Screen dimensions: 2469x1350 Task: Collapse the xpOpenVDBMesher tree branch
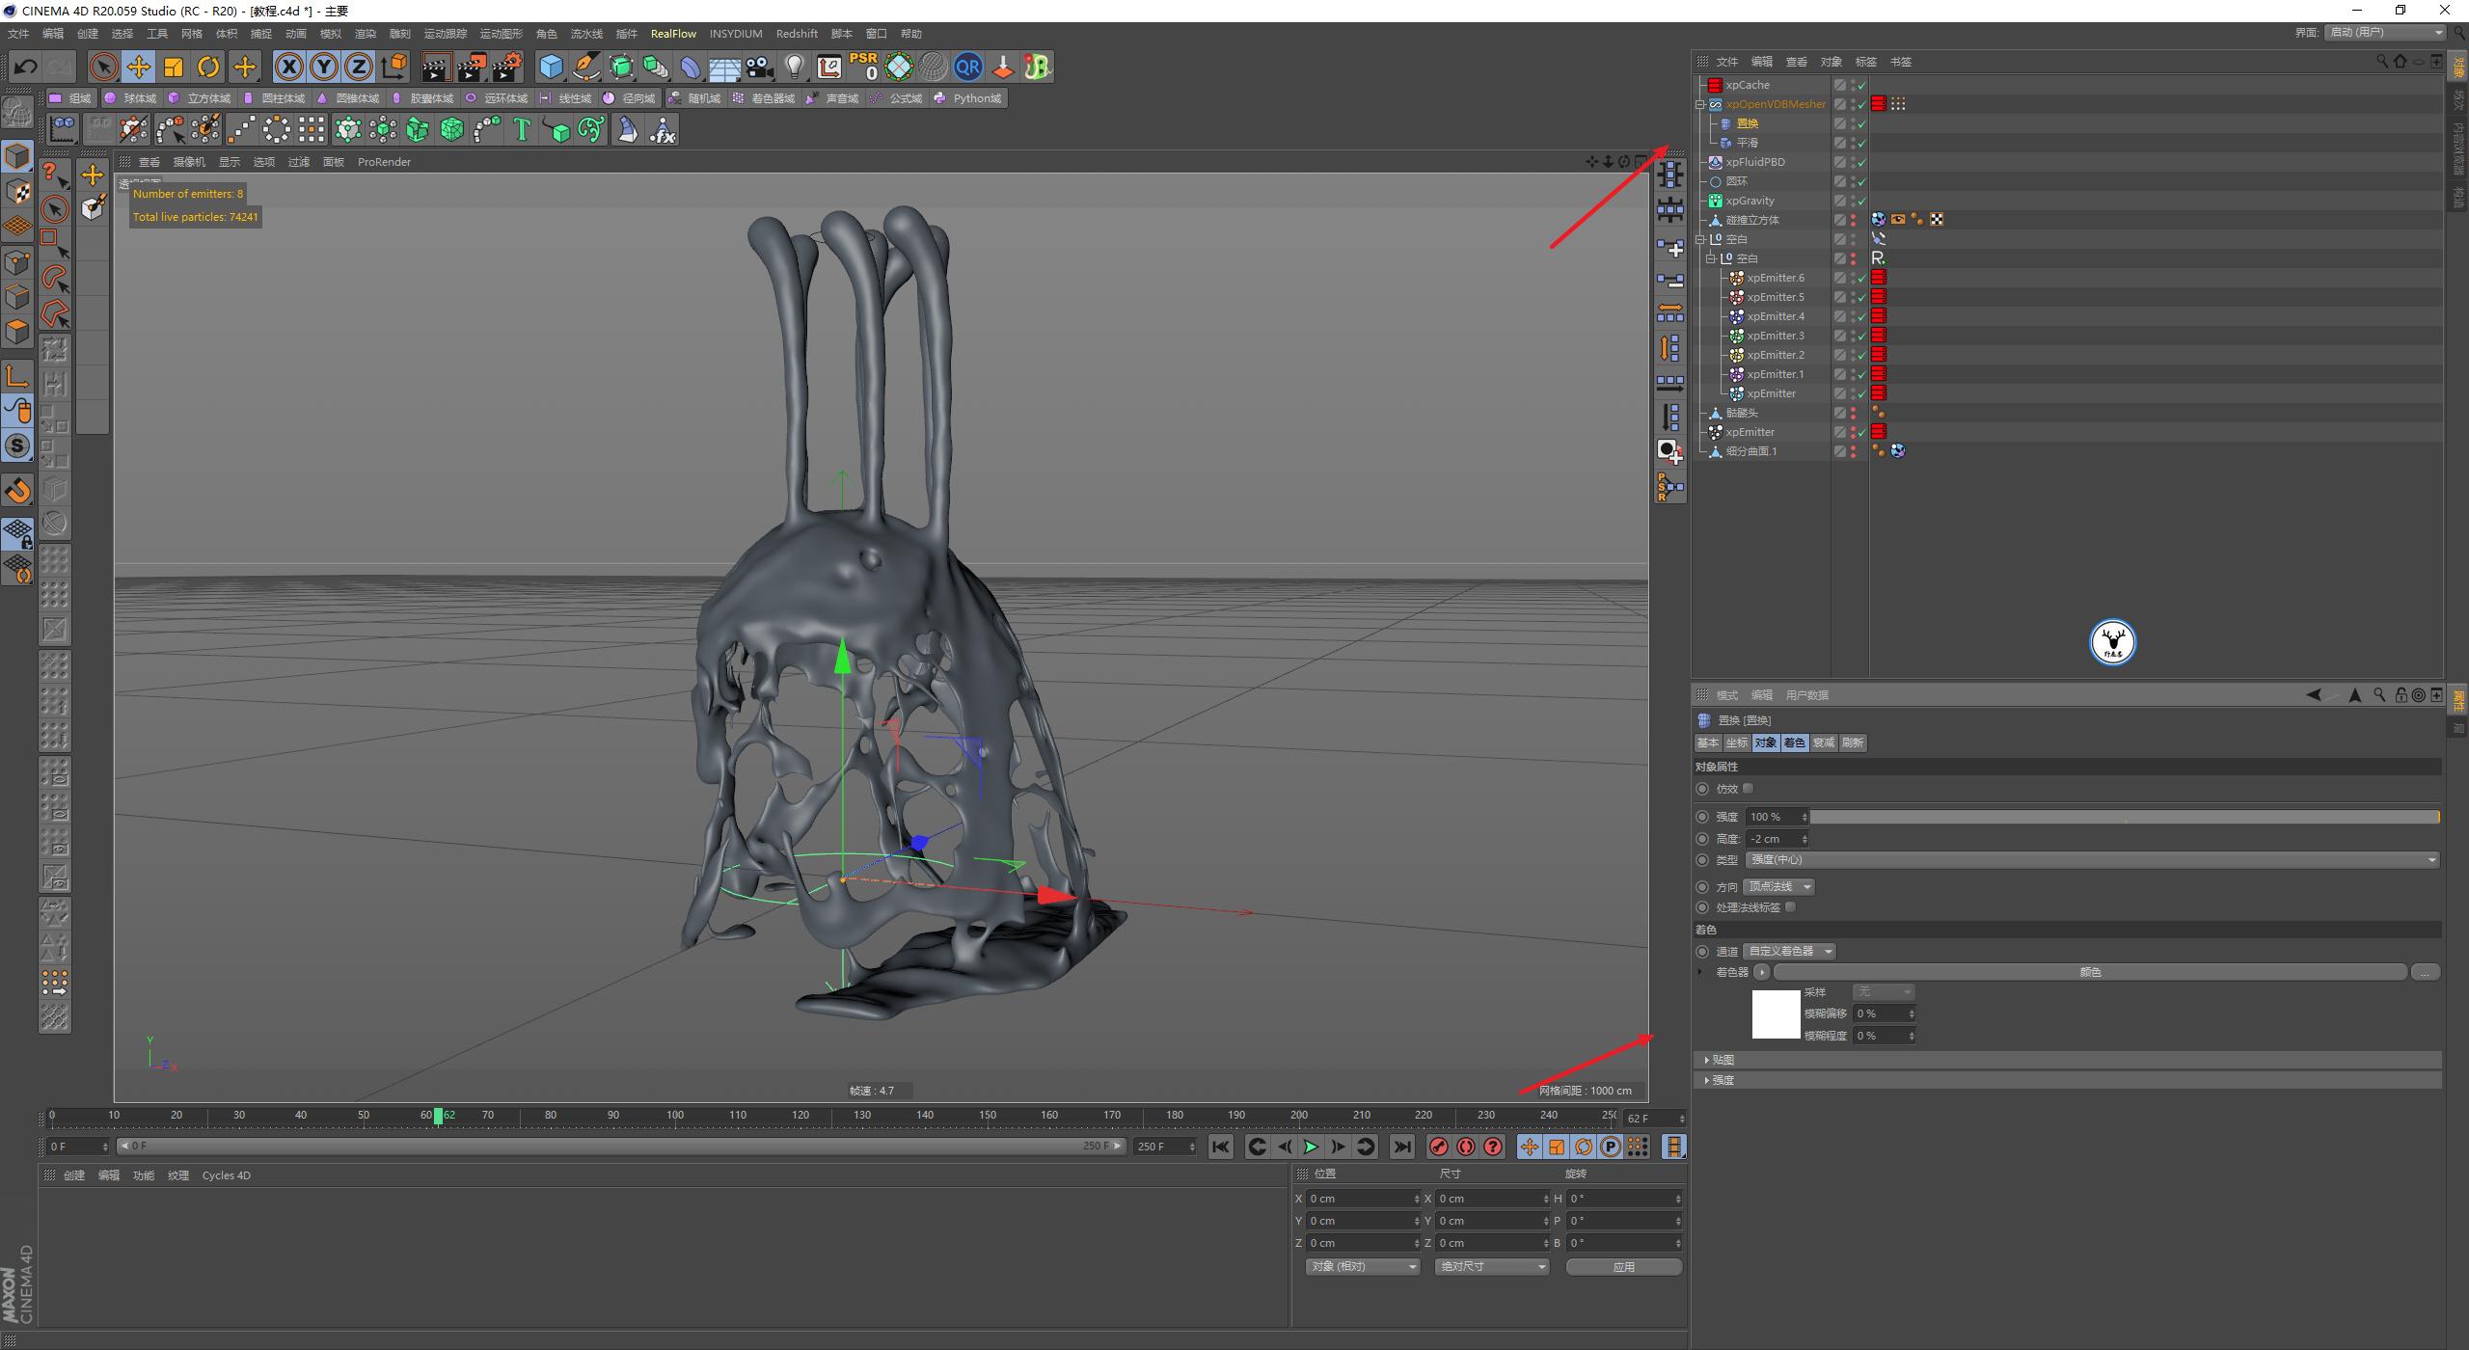click(1700, 104)
